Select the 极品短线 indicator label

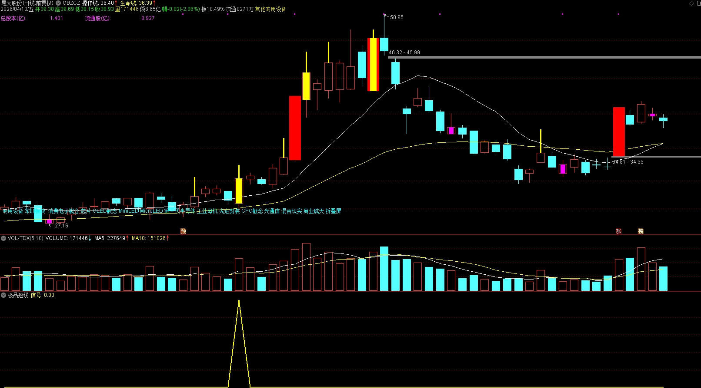[x=18, y=295]
